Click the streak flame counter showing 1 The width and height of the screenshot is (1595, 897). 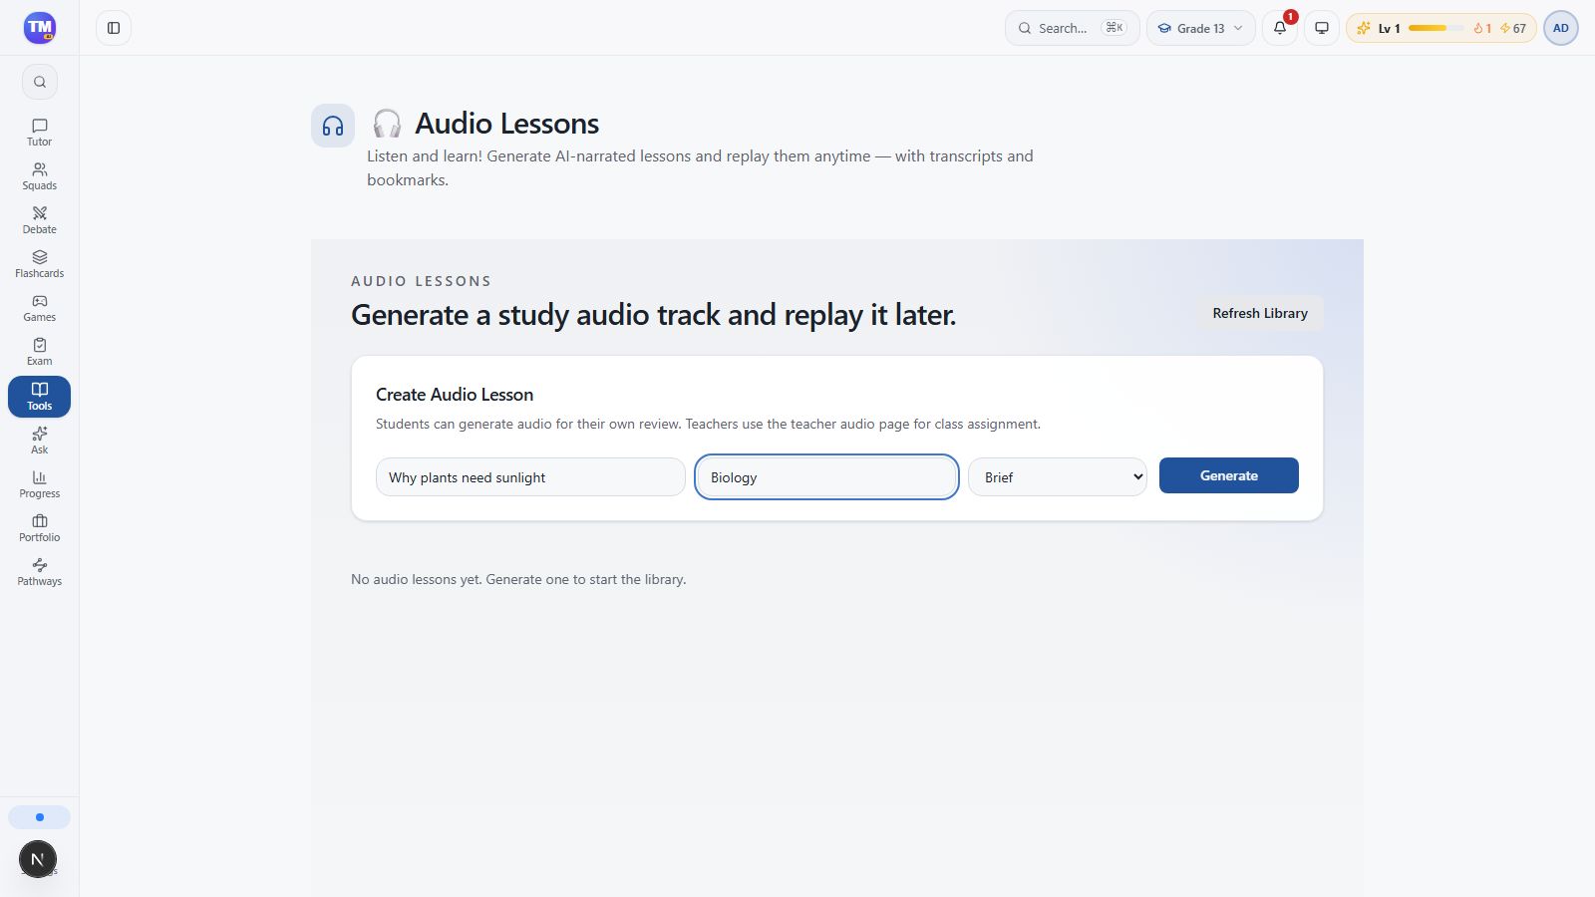click(1482, 28)
